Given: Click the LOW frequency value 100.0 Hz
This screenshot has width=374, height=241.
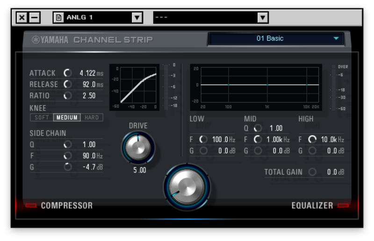Looking at the screenshot, I should [224, 139].
